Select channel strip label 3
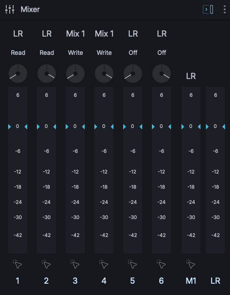Screen dimensions: 230x295 point(75,281)
